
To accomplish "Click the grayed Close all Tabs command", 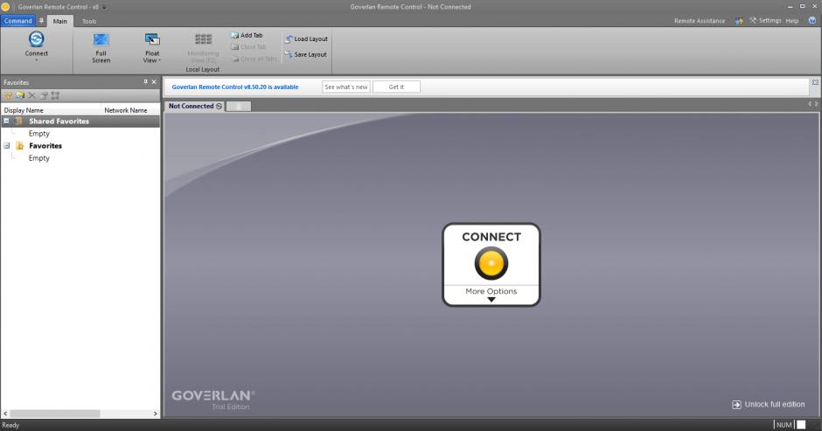I will coord(254,59).
